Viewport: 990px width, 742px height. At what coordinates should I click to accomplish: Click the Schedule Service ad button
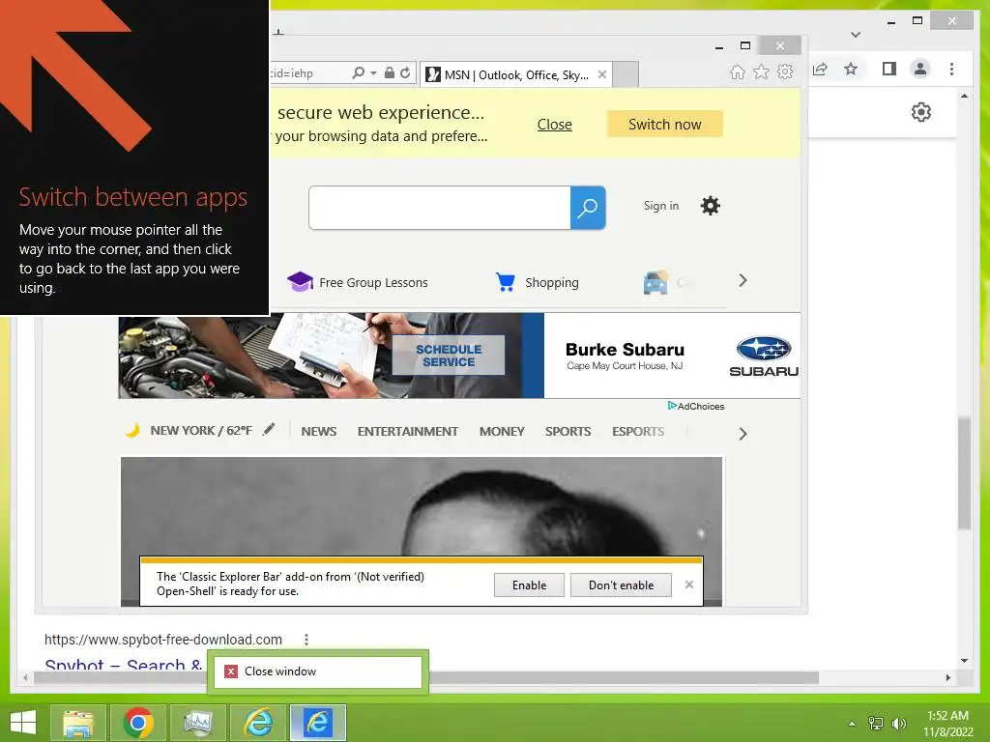pyautogui.click(x=449, y=356)
